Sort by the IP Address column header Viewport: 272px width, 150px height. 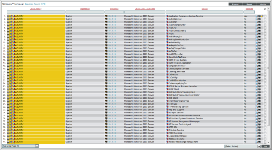(x=114, y=9)
